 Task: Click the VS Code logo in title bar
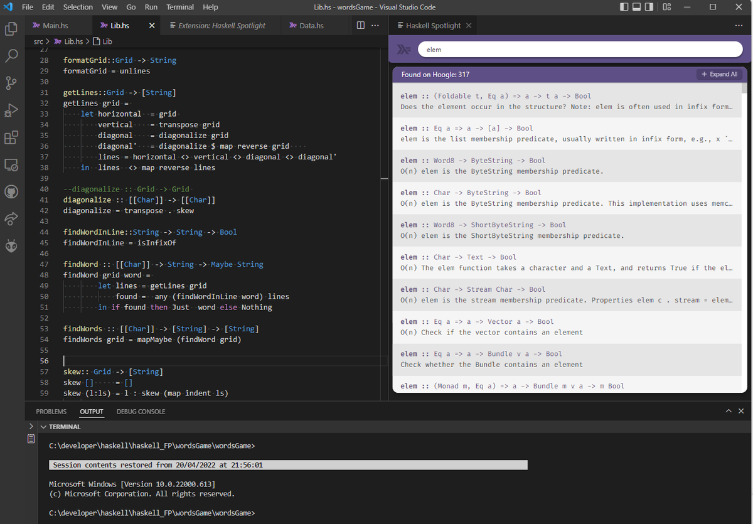pos(9,7)
